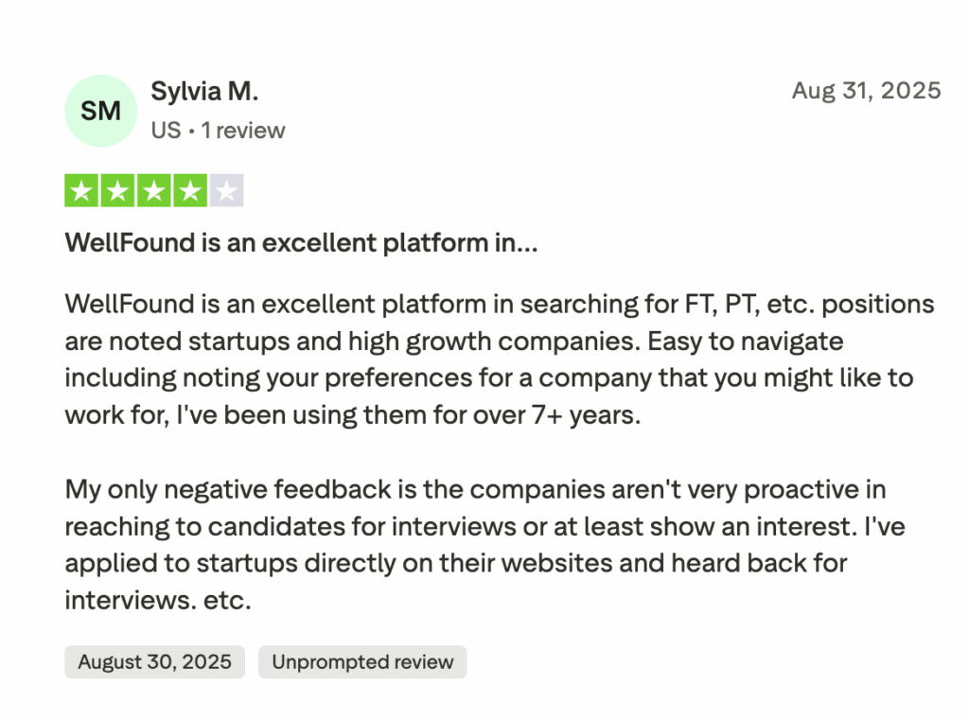Image resolution: width=969 pixels, height=720 pixels.
Task: Click the "US" country label
Action: point(166,130)
